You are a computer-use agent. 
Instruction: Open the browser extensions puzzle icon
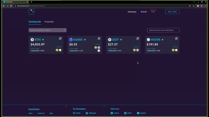coord(198,6)
